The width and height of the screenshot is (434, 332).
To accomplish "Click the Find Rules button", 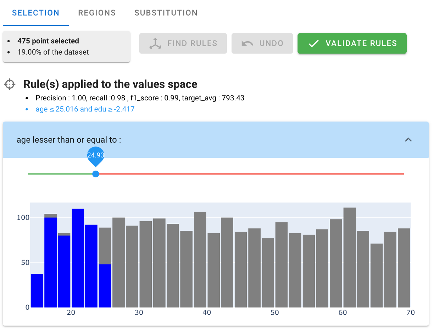I will pyautogui.click(x=183, y=44).
